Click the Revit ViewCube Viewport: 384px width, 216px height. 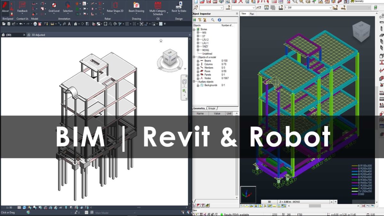point(170,57)
